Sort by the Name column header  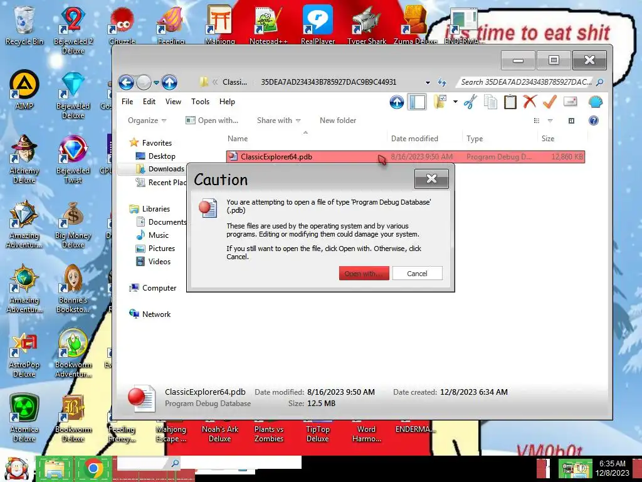click(305, 139)
